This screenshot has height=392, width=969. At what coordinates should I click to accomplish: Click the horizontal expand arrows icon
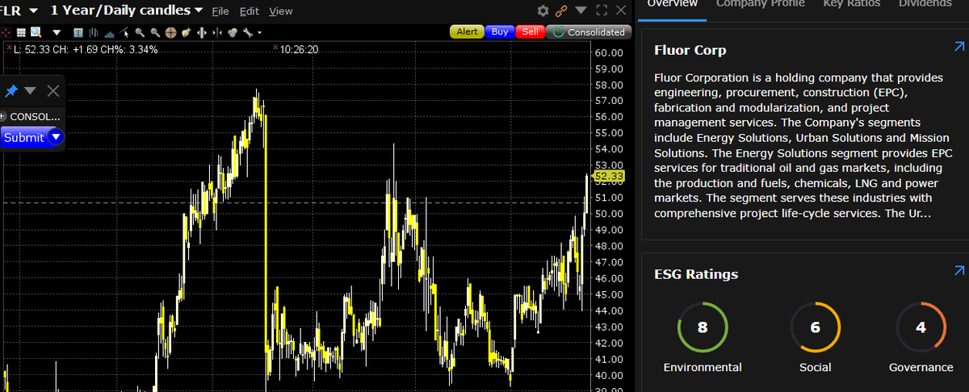point(202,32)
